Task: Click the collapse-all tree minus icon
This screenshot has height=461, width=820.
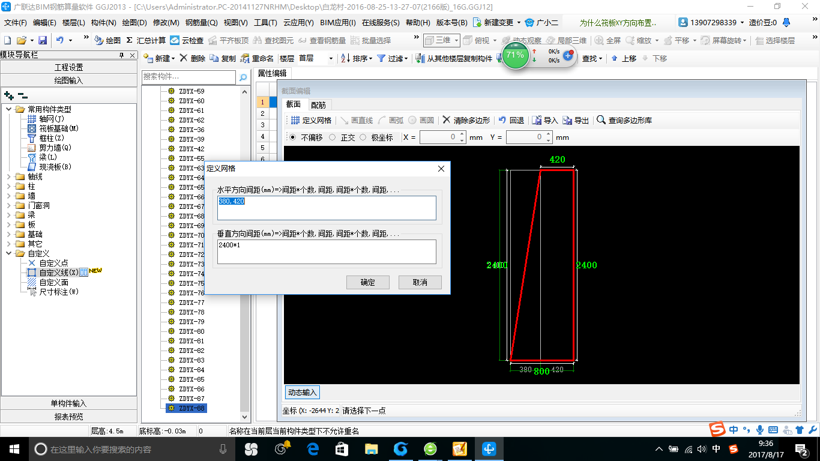Action: coord(22,95)
